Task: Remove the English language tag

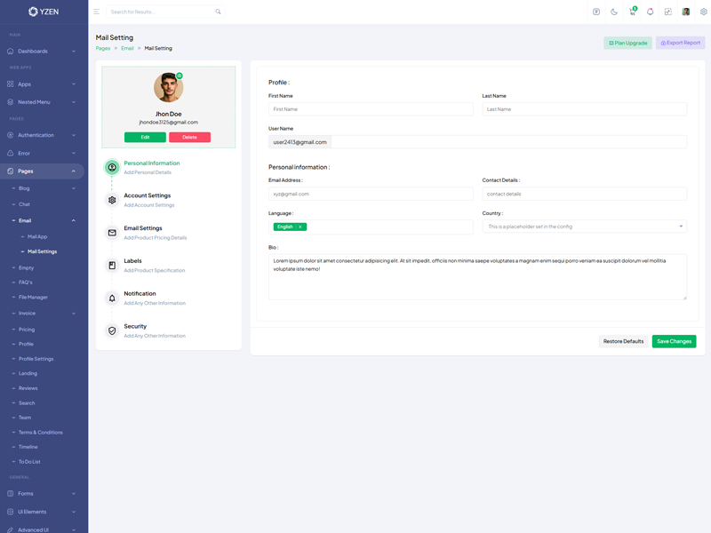Action: pos(300,227)
